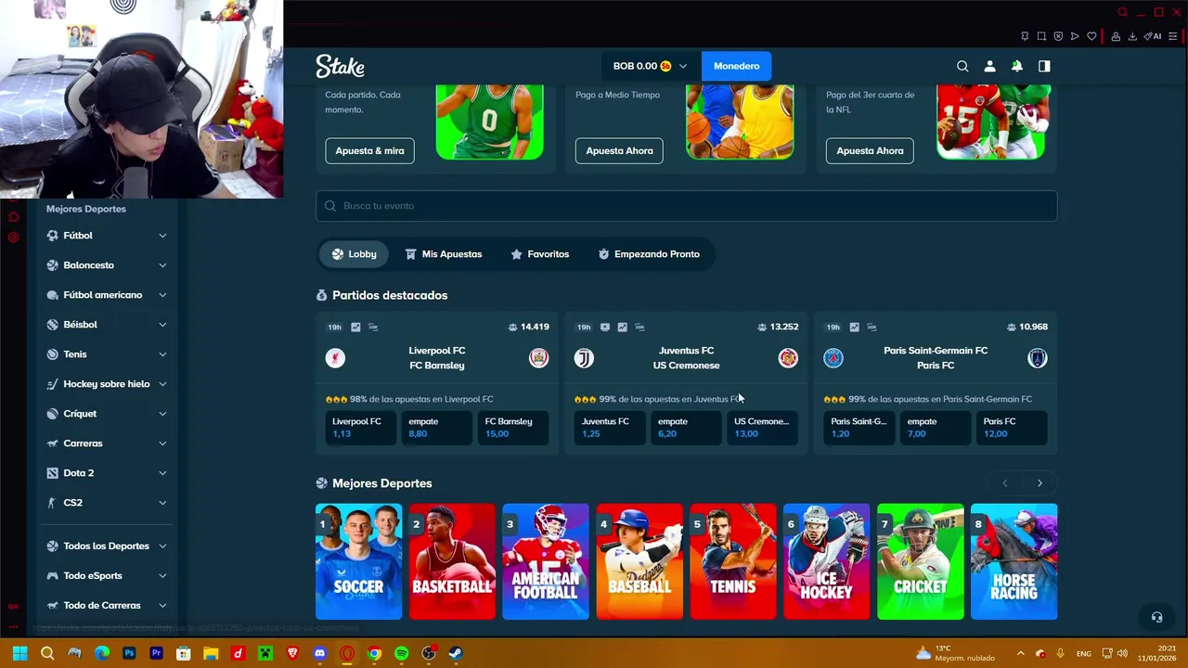Click the browser heart bookmark icon

click(1091, 36)
